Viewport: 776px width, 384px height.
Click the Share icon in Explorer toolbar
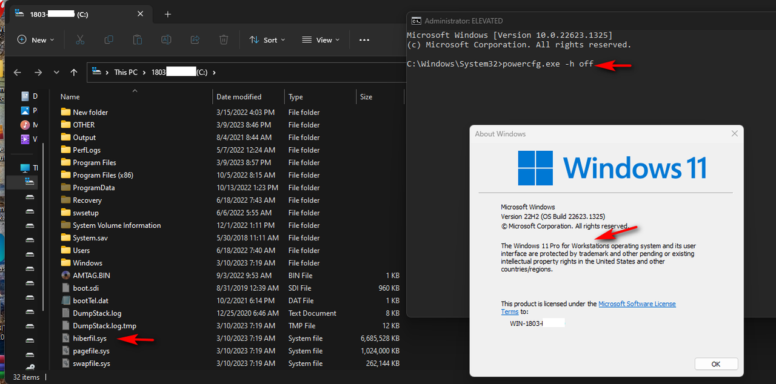coord(195,40)
